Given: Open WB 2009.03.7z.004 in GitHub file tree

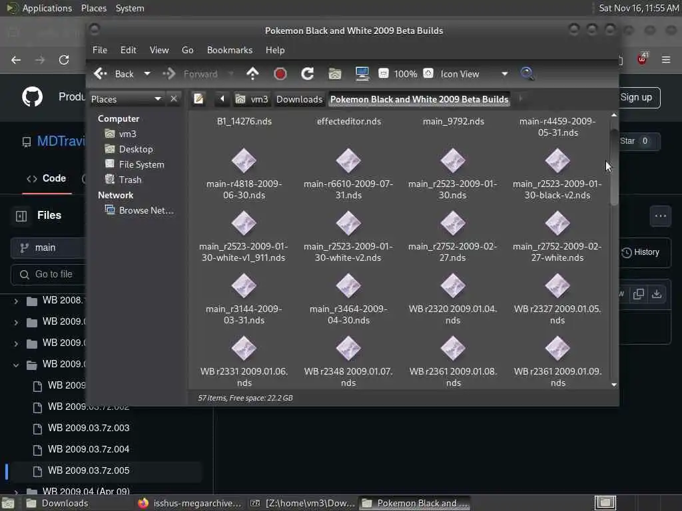Looking at the screenshot, I should coord(89,449).
